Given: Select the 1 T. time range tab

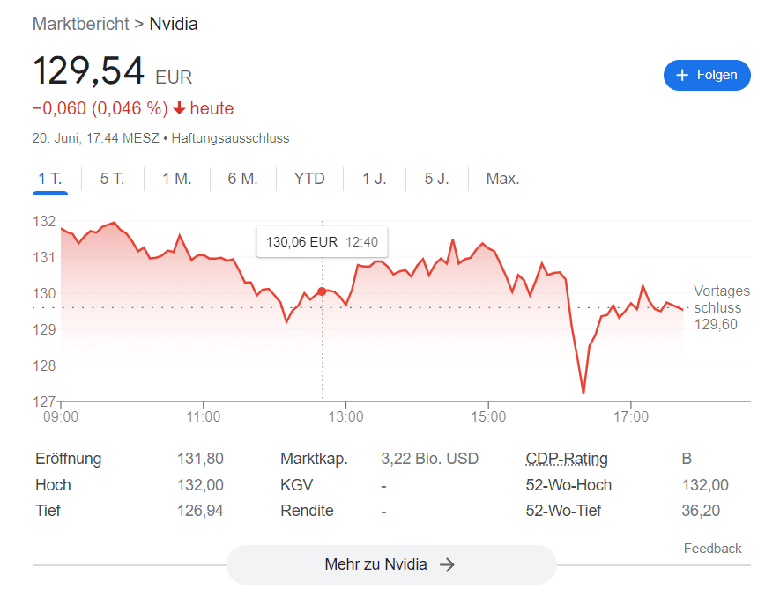Looking at the screenshot, I should pyautogui.click(x=50, y=179).
